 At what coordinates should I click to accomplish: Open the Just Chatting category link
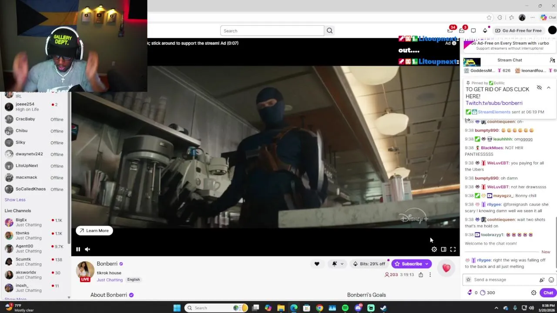[110, 280]
